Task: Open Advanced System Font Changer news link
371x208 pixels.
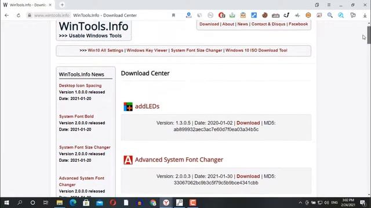Action: [x=82, y=181]
